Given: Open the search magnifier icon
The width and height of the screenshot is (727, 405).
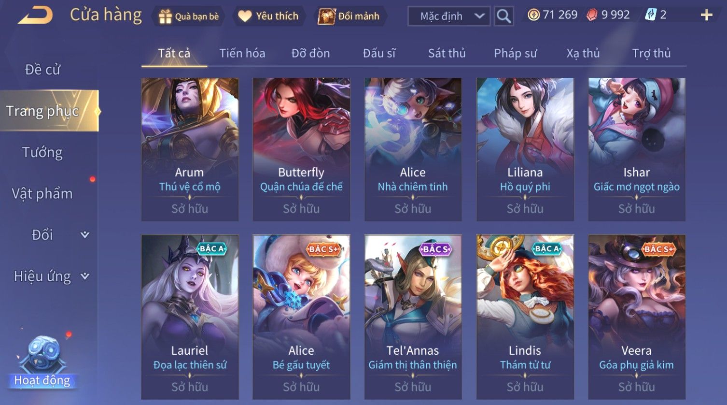Looking at the screenshot, I should [x=503, y=16].
